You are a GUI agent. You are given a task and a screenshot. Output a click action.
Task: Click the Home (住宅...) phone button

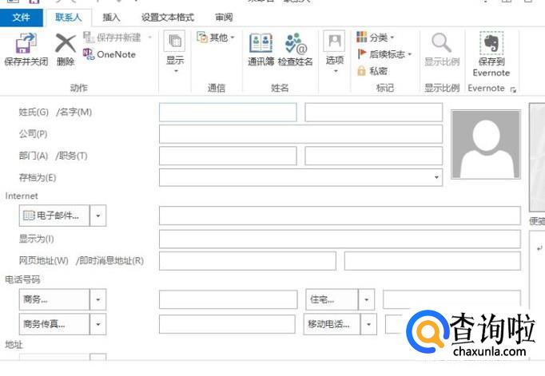(332, 299)
